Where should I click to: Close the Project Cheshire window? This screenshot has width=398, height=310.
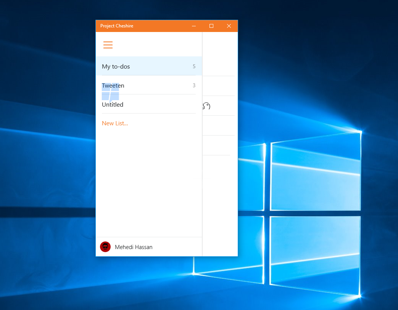coord(229,26)
